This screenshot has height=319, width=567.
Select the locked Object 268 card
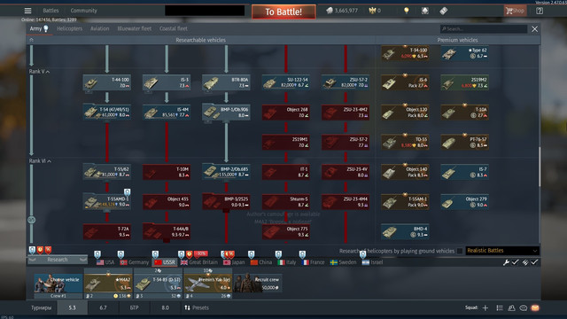(285, 113)
